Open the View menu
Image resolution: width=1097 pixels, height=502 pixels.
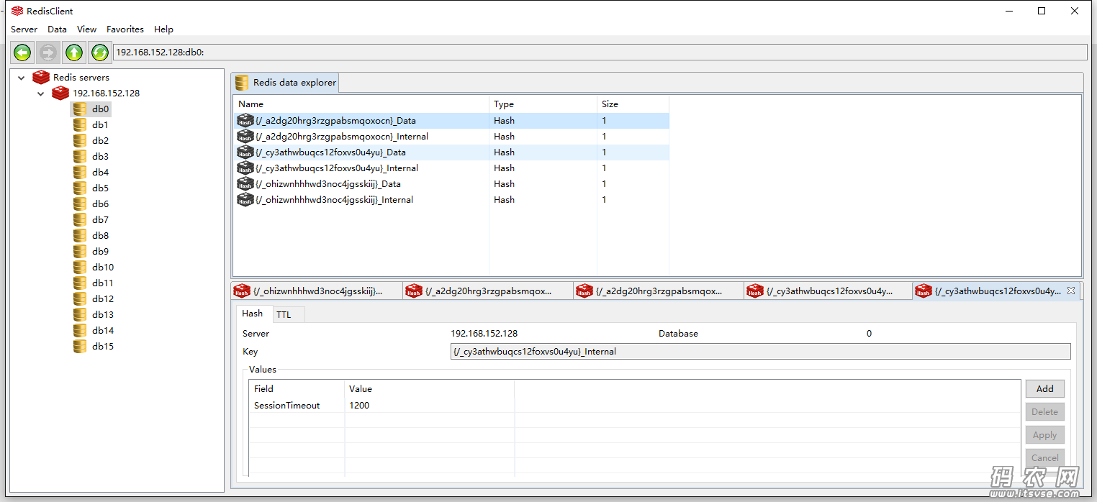tap(86, 29)
